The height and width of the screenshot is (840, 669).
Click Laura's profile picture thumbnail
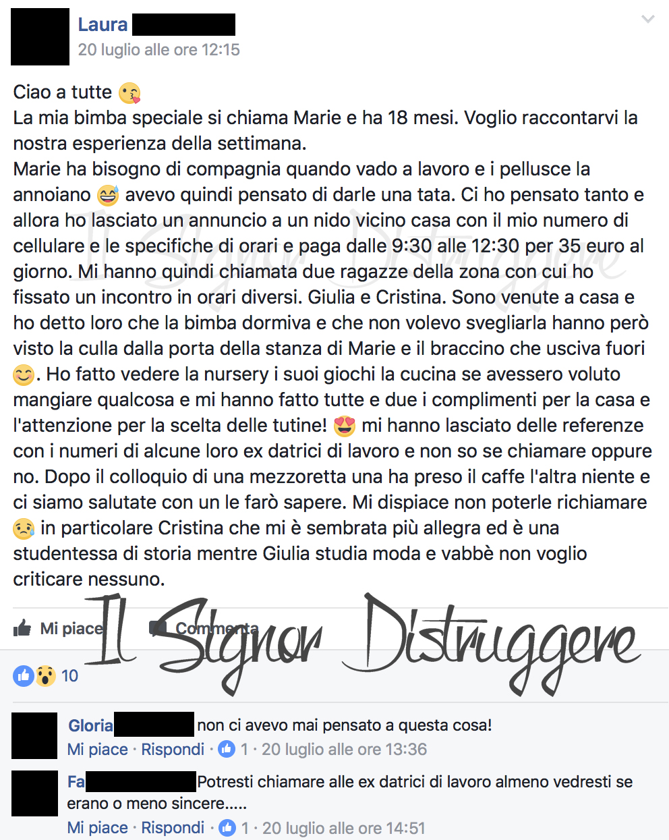coord(40,36)
